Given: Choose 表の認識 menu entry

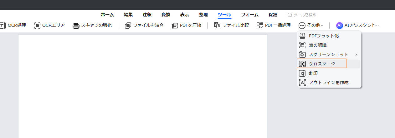Looking at the screenshot, I should 329,45.
